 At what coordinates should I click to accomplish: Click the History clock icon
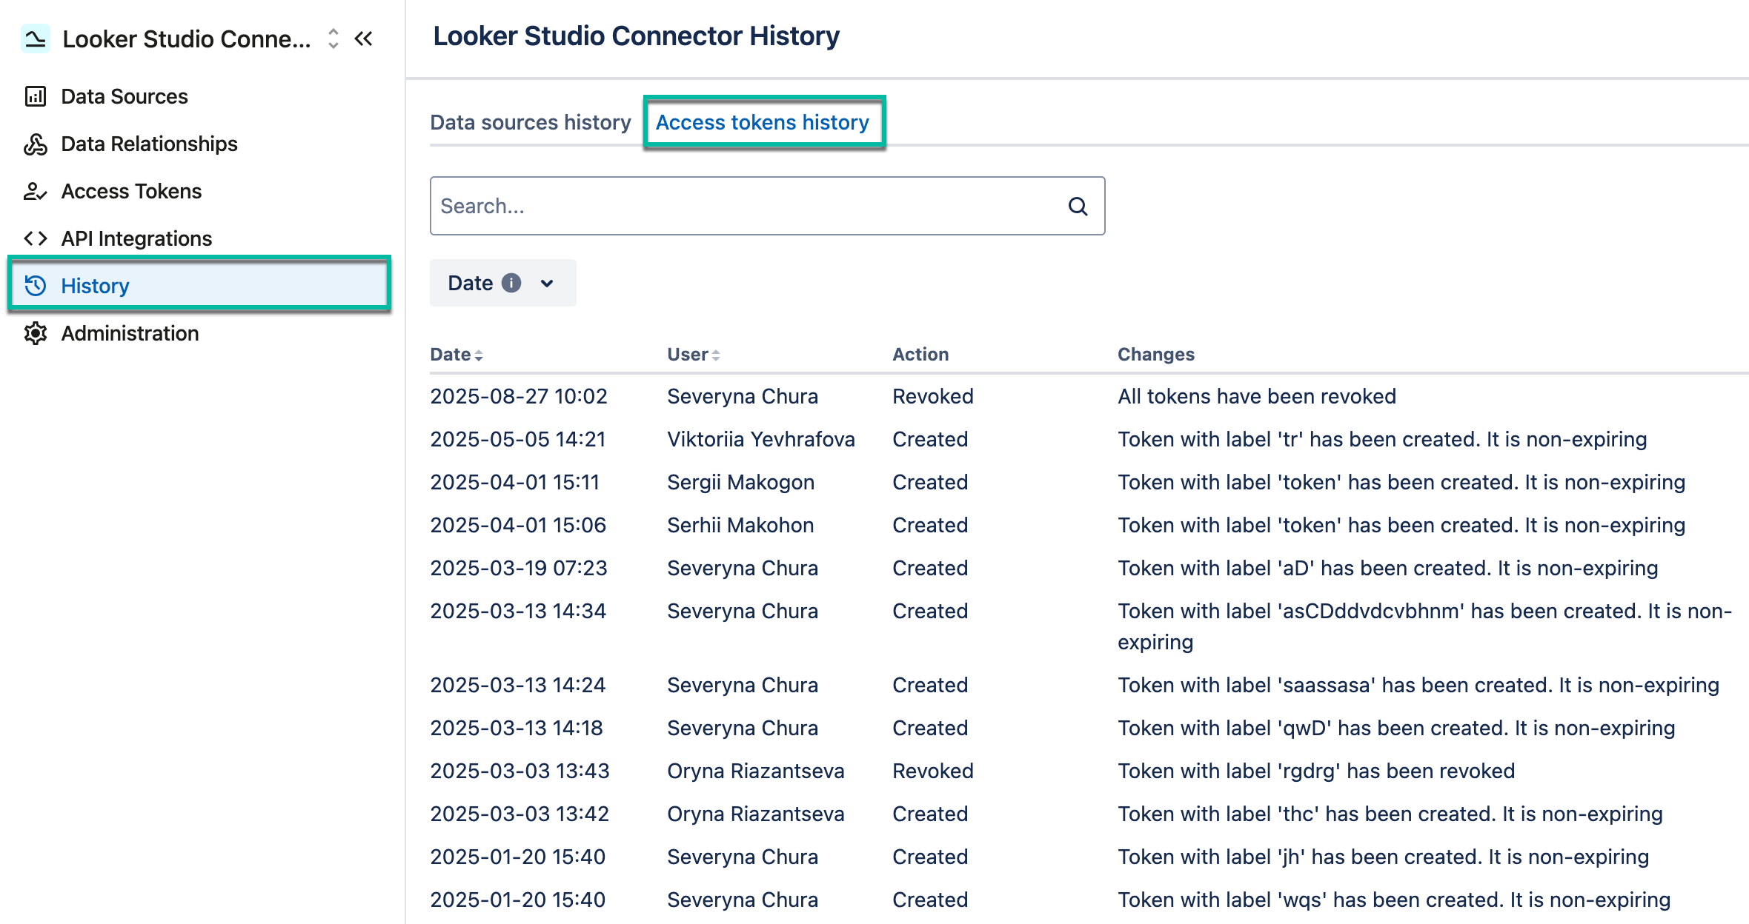coord(35,286)
